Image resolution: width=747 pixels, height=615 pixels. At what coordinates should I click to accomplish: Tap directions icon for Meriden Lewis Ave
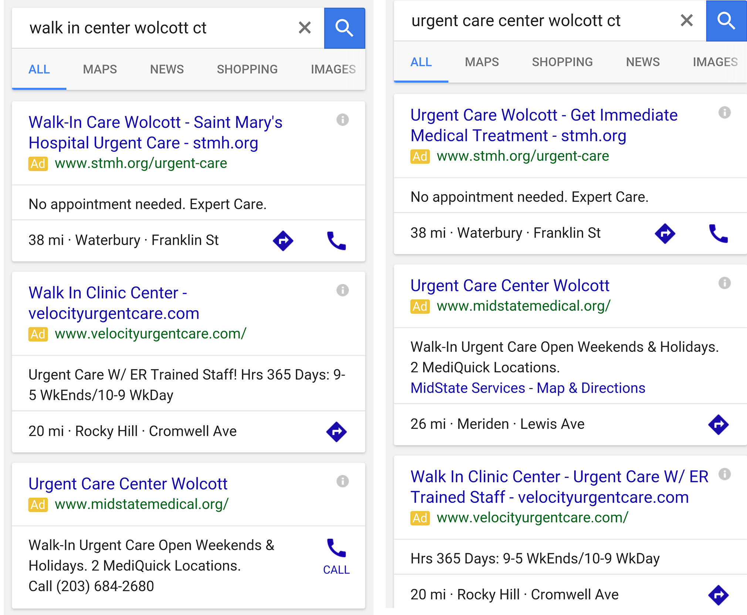click(718, 425)
